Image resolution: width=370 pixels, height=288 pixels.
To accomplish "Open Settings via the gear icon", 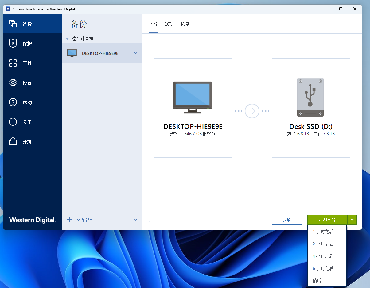I will pyautogui.click(x=13, y=83).
